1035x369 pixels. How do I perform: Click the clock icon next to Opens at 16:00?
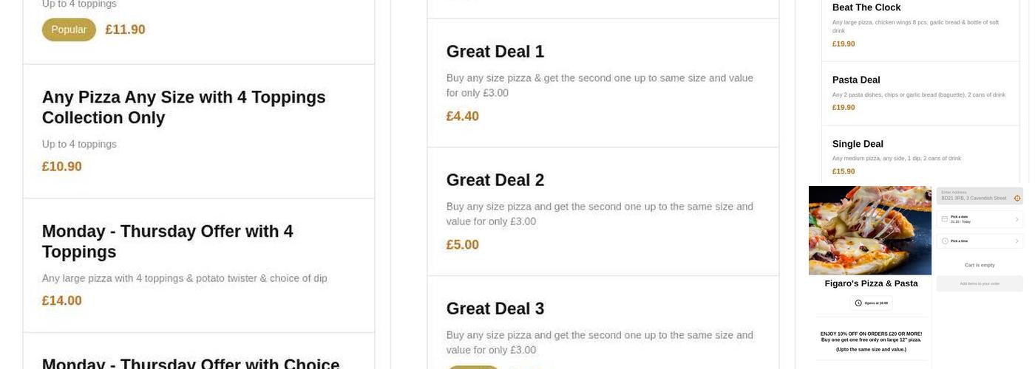pyautogui.click(x=858, y=303)
